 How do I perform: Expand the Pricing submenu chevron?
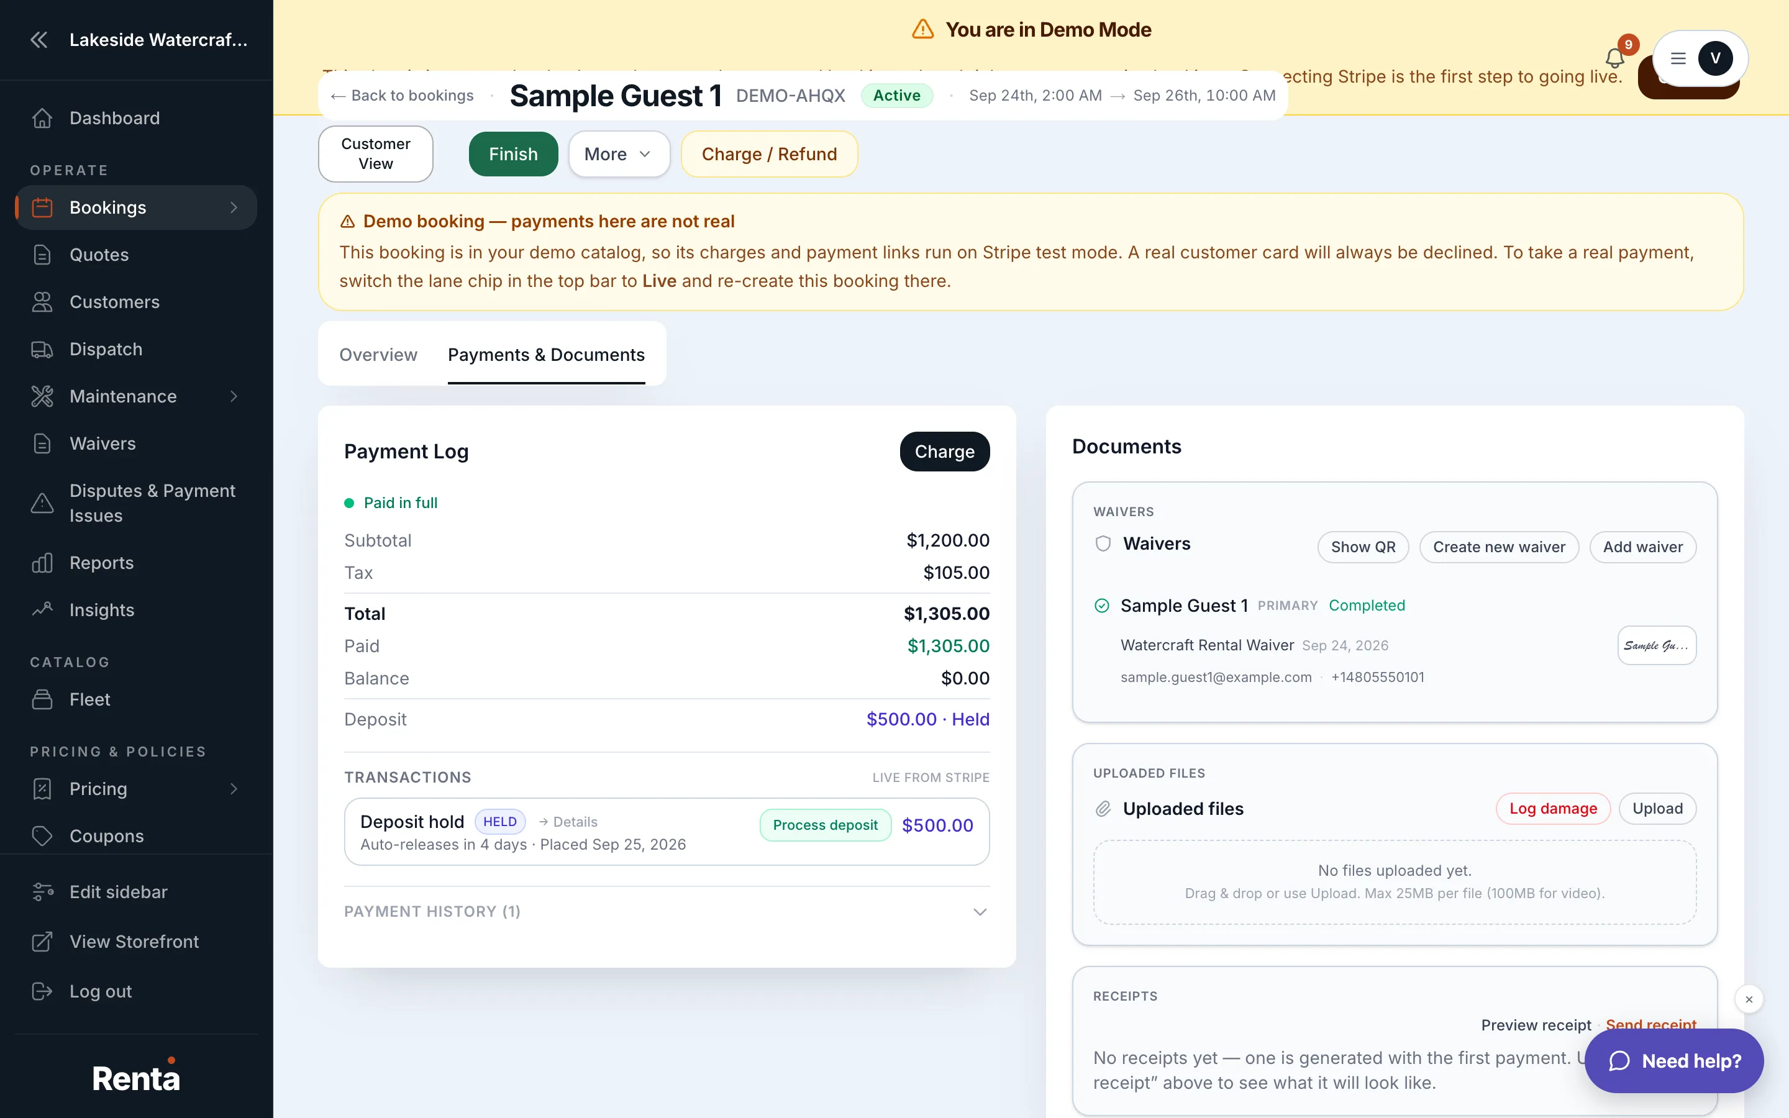tap(234, 789)
